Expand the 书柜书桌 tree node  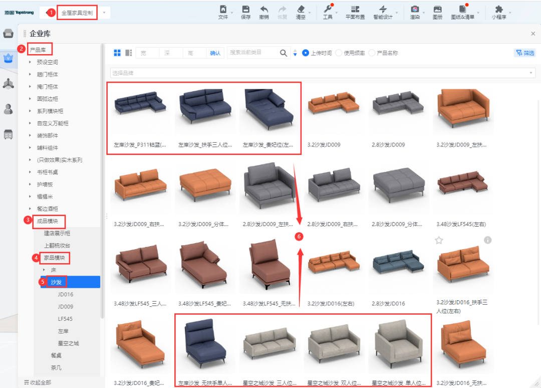[x=30, y=172]
